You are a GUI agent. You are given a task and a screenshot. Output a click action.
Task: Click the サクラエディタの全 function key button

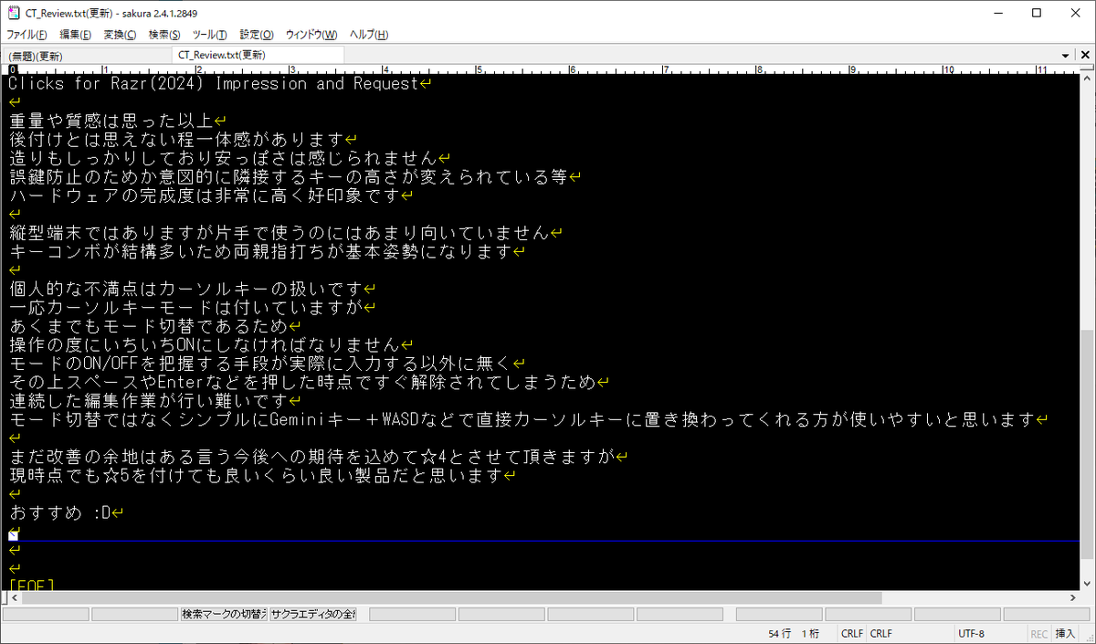point(312,614)
